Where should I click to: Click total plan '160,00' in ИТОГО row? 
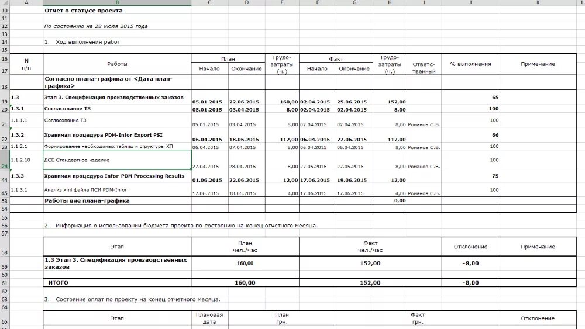pos(245,283)
